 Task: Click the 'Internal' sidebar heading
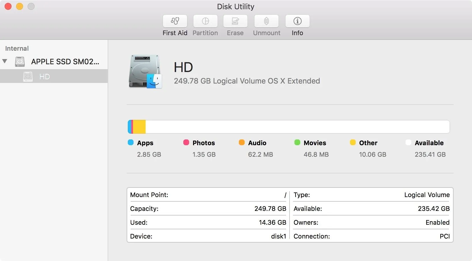click(x=17, y=48)
